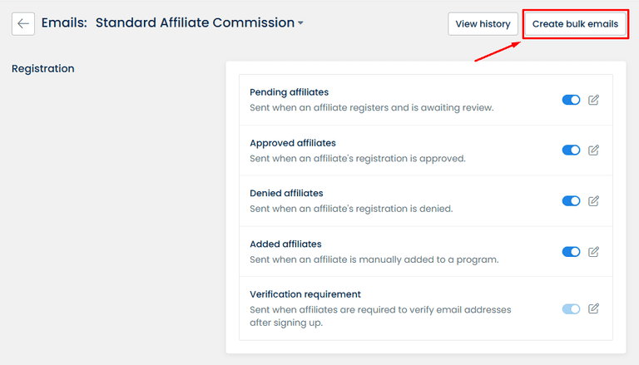Edit the Added affiliates email
The image size is (639, 365).
pos(593,252)
